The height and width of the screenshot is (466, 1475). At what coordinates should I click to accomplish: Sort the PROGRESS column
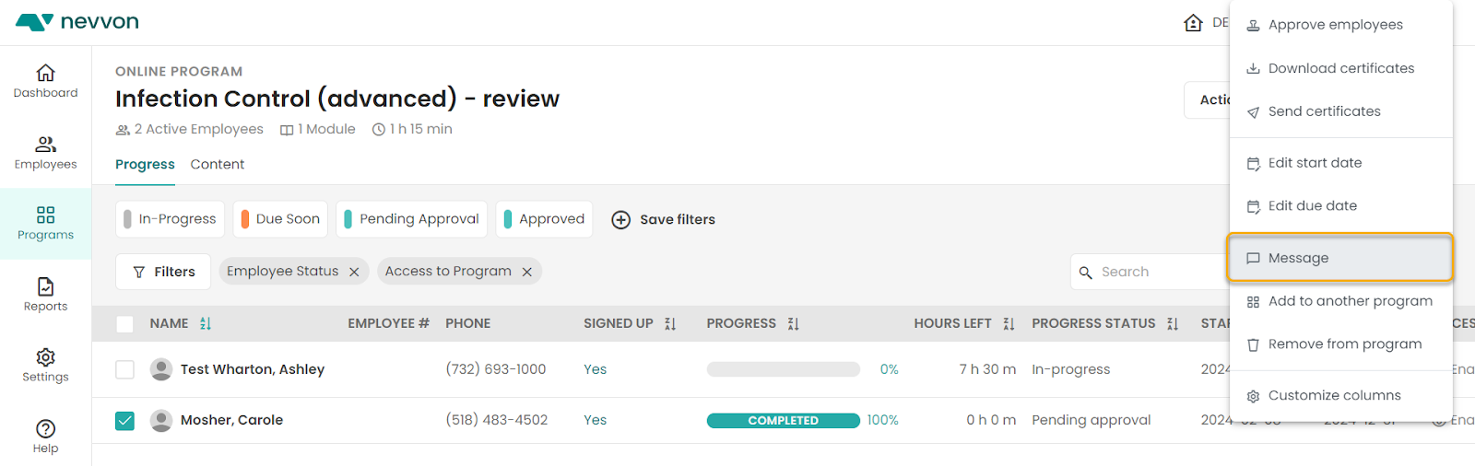[793, 324]
